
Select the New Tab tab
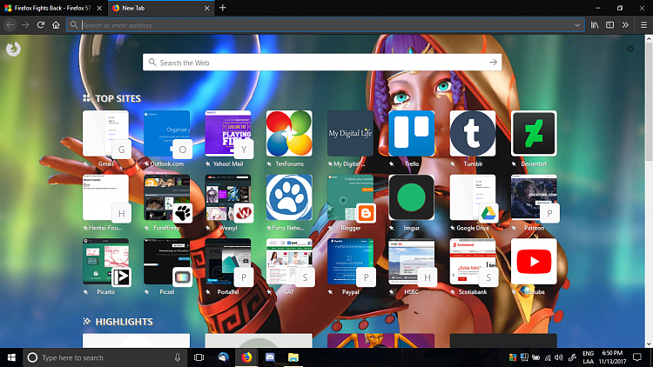pyautogui.click(x=160, y=8)
